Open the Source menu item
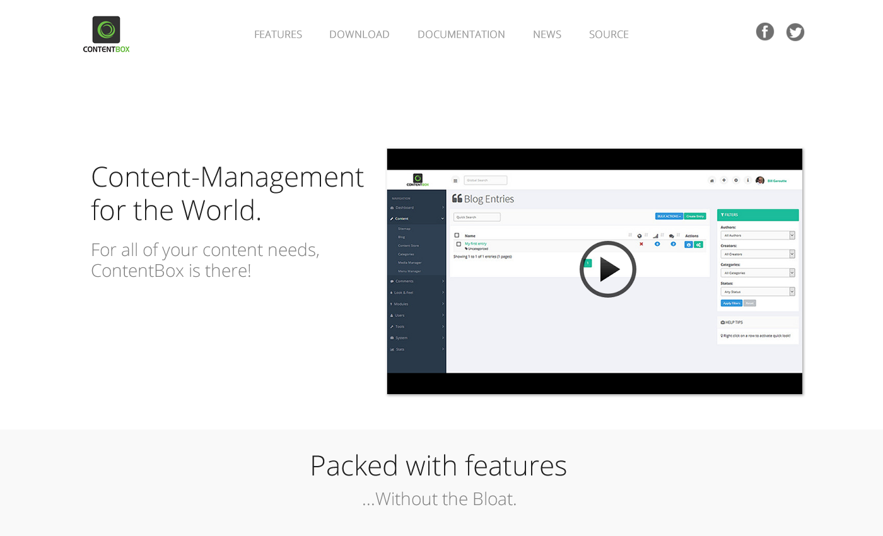Screen dimensions: 883x536 click(x=609, y=34)
